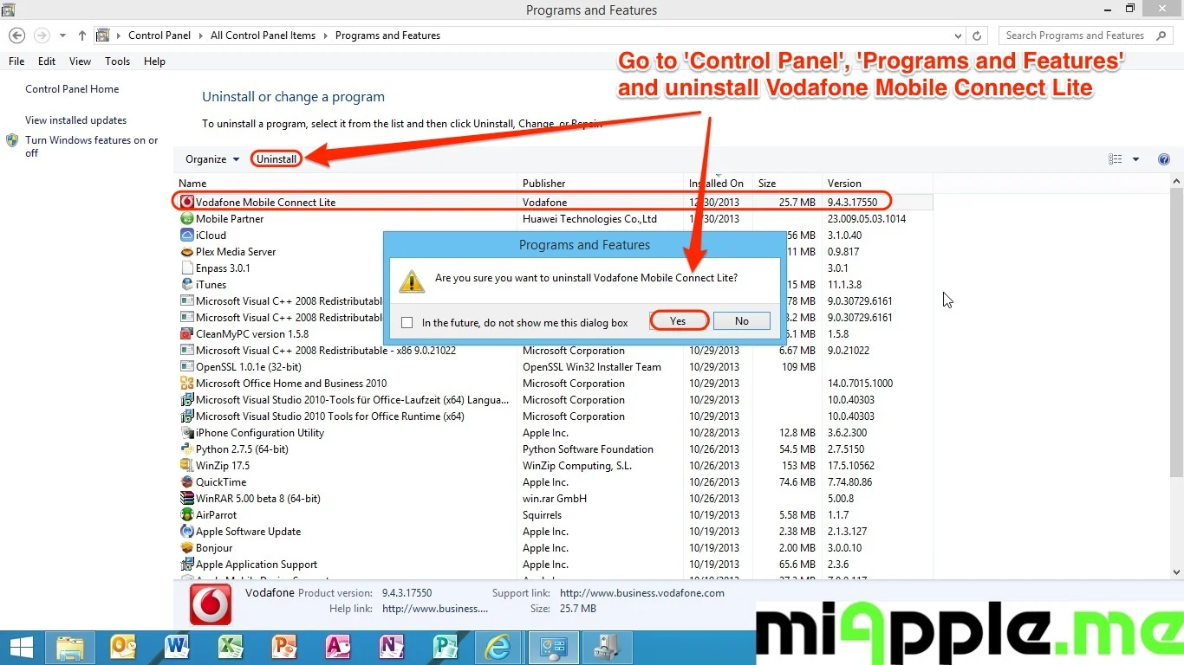Image resolution: width=1184 pixels, height=665 pixels.
Task: Click the Apple Software Update icon
Action: (x=186, y=532)
